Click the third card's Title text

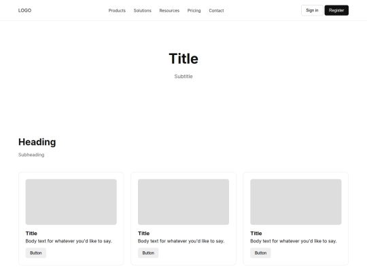[256, 234]
